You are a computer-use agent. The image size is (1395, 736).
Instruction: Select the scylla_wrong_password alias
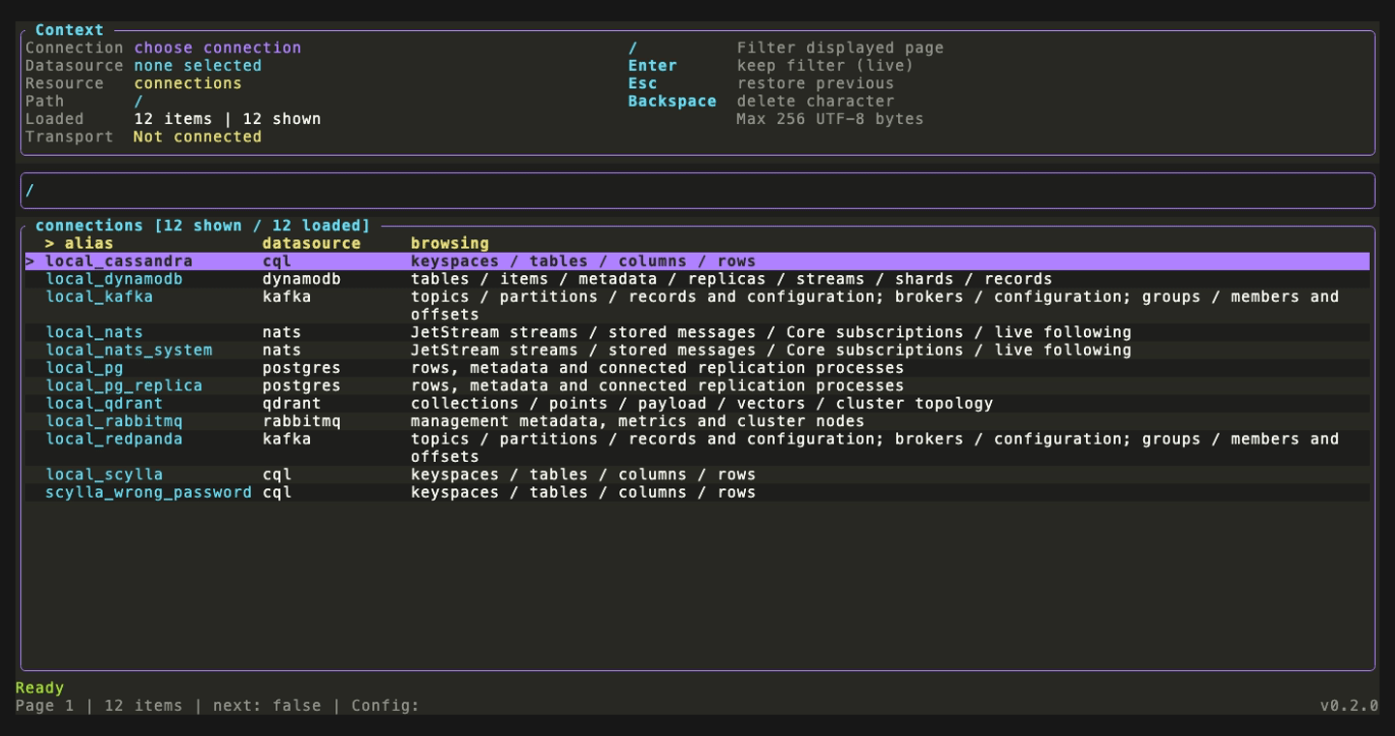point(148,492)
